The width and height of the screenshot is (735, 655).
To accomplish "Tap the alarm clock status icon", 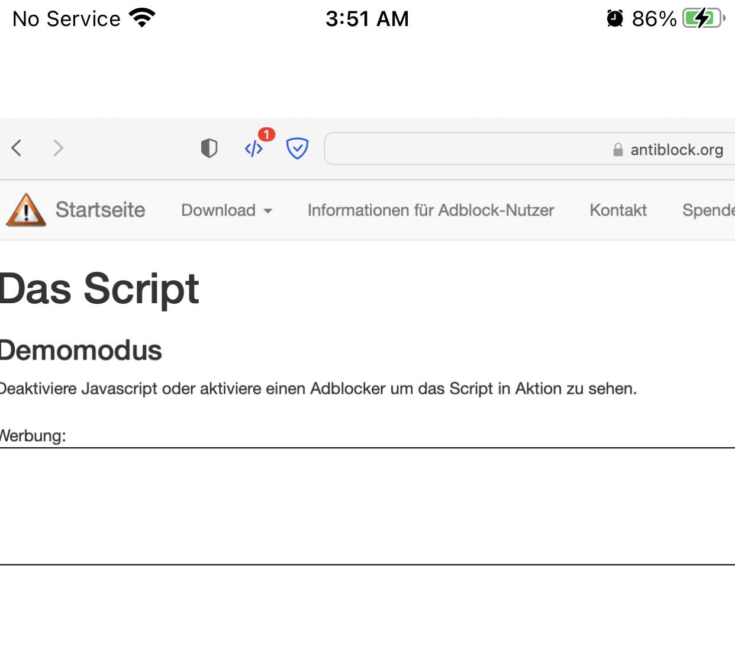I will coord(615,19).
